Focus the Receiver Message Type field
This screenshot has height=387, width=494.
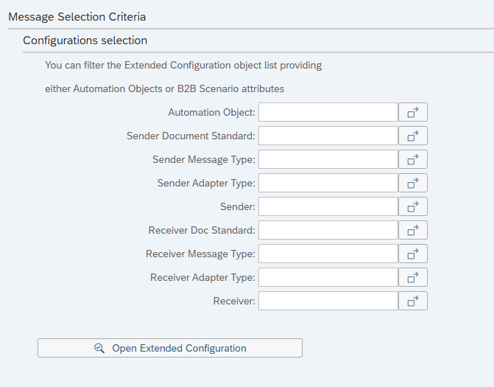pos(328,254)
